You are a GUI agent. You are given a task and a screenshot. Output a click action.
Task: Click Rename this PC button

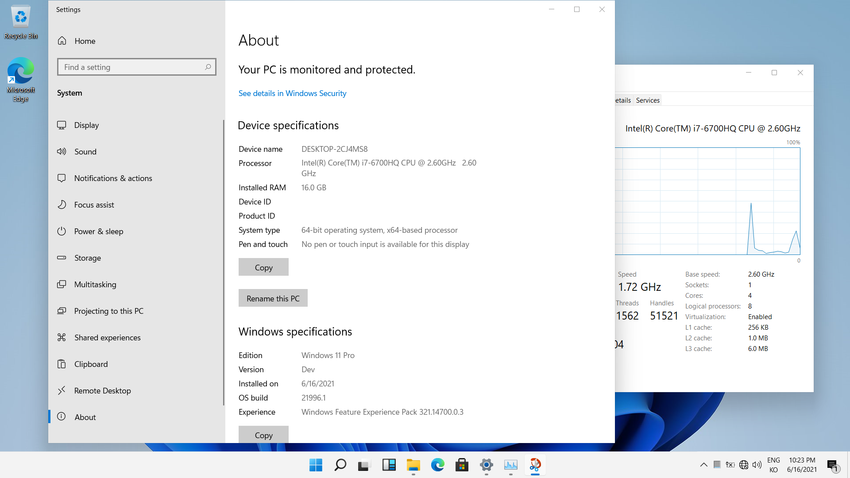pos(273,298)
